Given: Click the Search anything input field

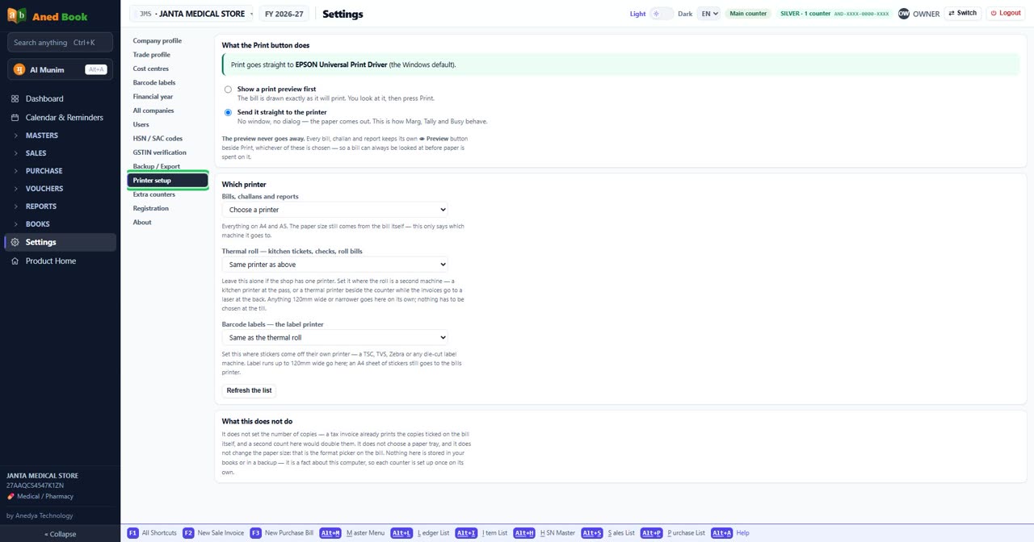Looking at the screenshot, I should click(61, 42).
